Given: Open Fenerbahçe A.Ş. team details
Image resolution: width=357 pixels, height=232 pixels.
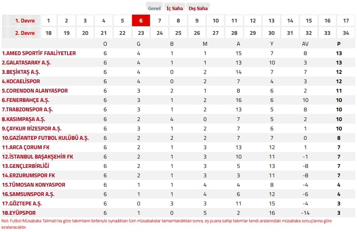Looking at the screenshot, I should click(25, 100).
